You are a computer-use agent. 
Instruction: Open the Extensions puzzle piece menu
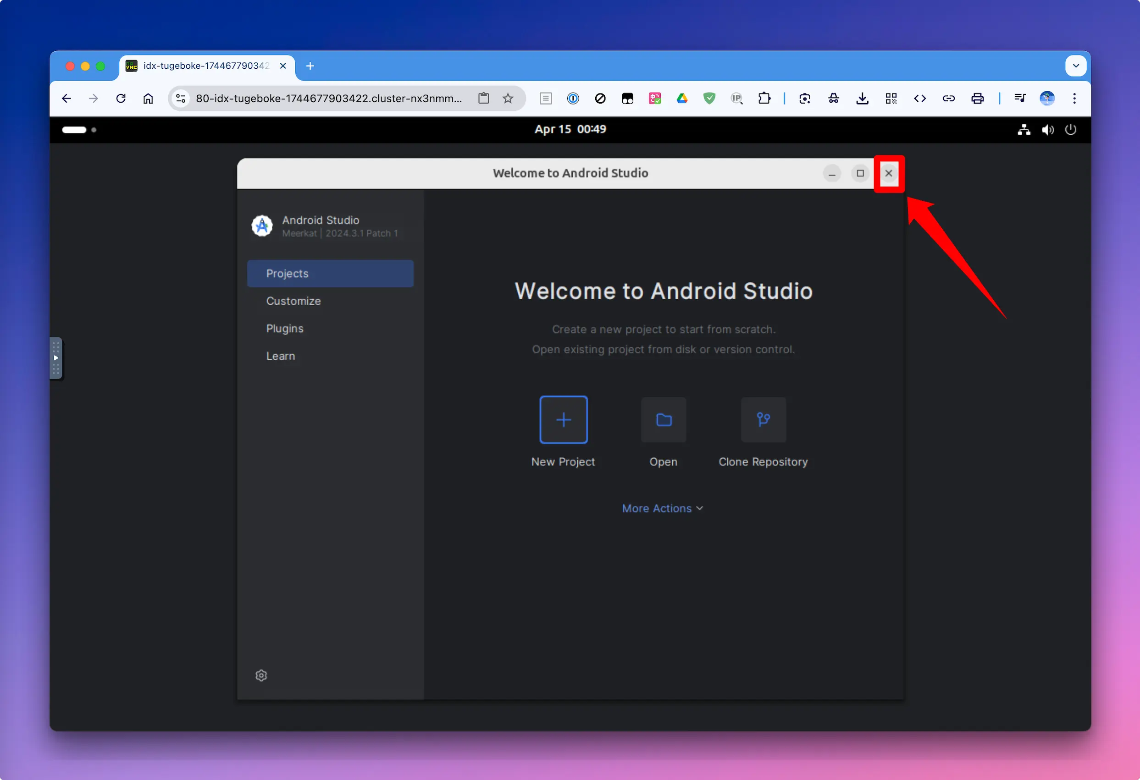coord(764,99)
